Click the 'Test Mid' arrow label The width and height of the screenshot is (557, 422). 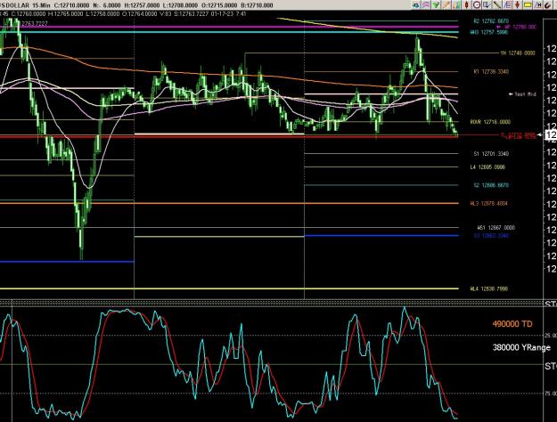(522, 94)
